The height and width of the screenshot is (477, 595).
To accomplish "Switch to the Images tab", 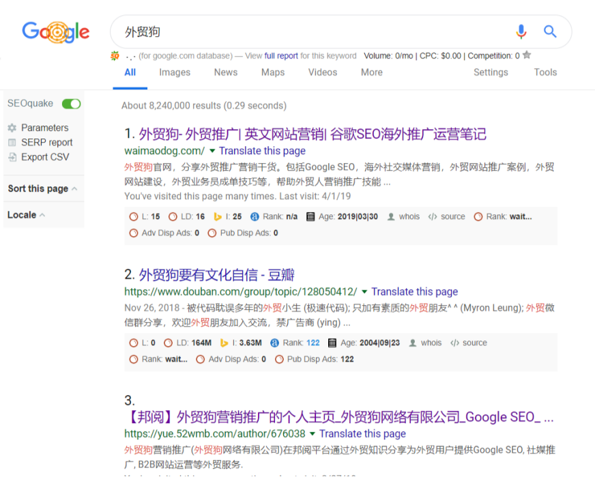I will [x=175, y=72].
